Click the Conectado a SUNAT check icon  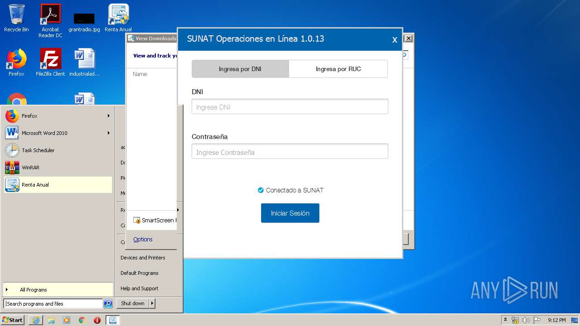(x=261, y=190)
